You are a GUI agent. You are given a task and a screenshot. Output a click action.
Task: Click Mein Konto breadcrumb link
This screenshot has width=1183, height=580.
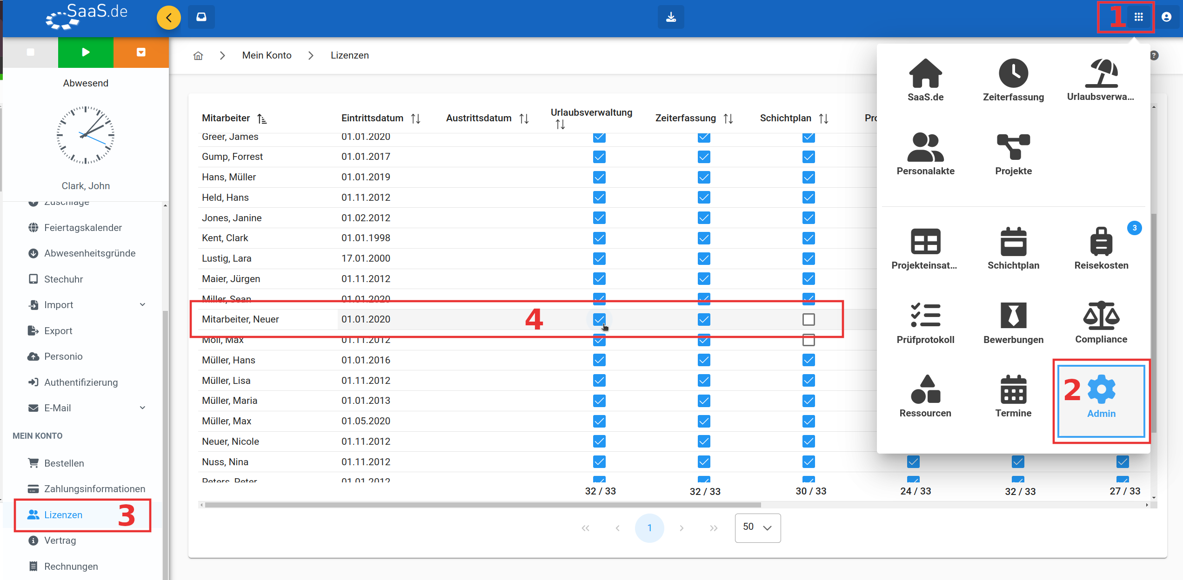[x=267, y=55]
